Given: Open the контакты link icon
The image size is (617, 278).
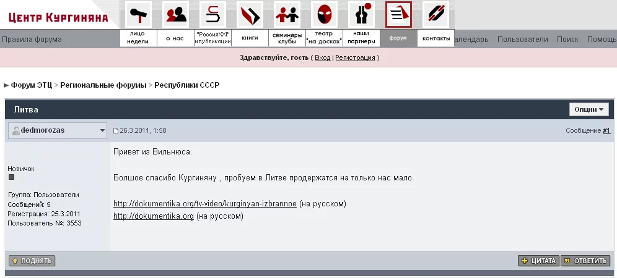Looking at the screenshot, I should (x=435, y=15).
